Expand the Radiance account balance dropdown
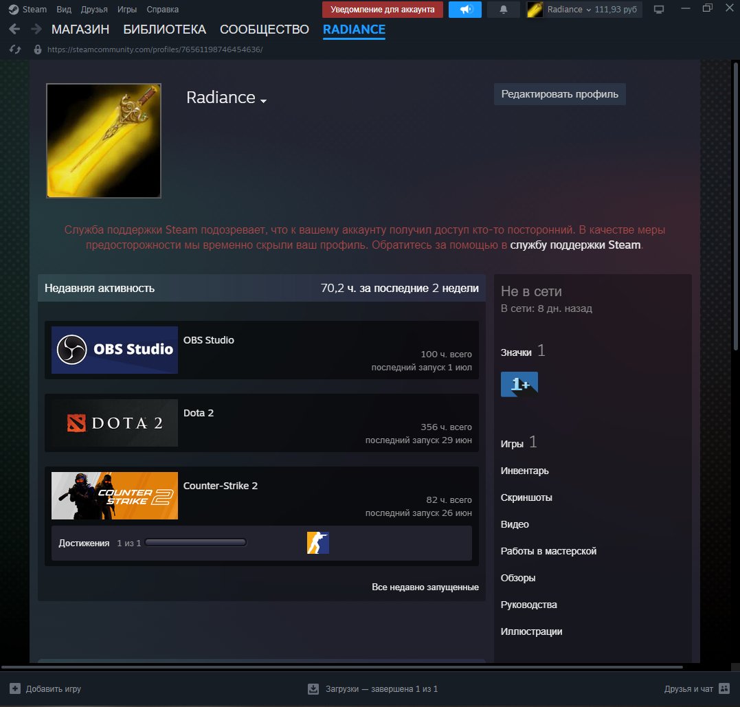Screen dimensions: 740x707 coord(592,10)
